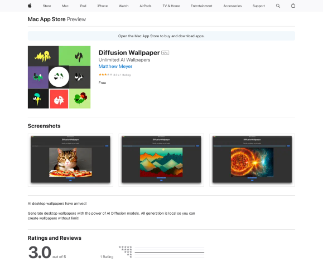The image size is (323, 267).
Task: Open the Accessories menu item
Action: click(x=233, y=6)
